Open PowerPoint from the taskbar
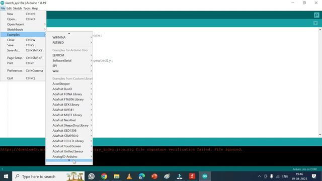Viewport: 322px width, 181px height. (x=154, y=176)
